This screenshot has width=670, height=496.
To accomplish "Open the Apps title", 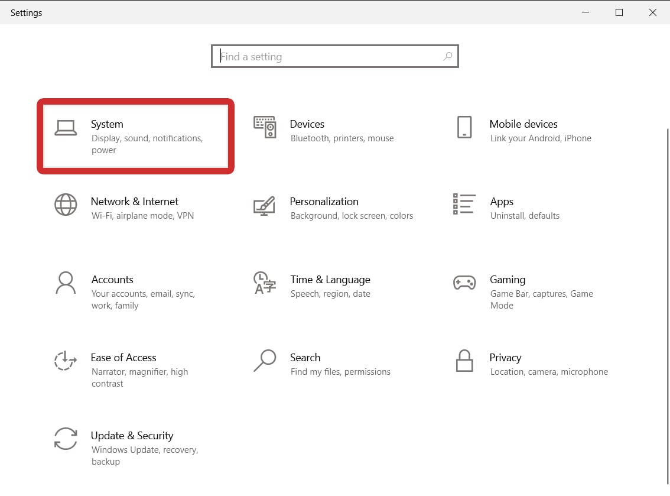I will pos(502,202).
